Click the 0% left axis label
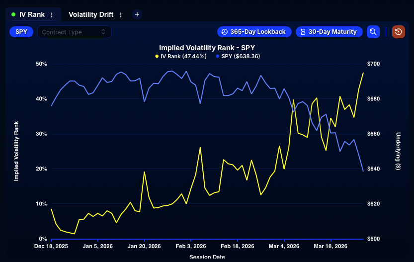414x262 pixels. [x=43, y=239]
